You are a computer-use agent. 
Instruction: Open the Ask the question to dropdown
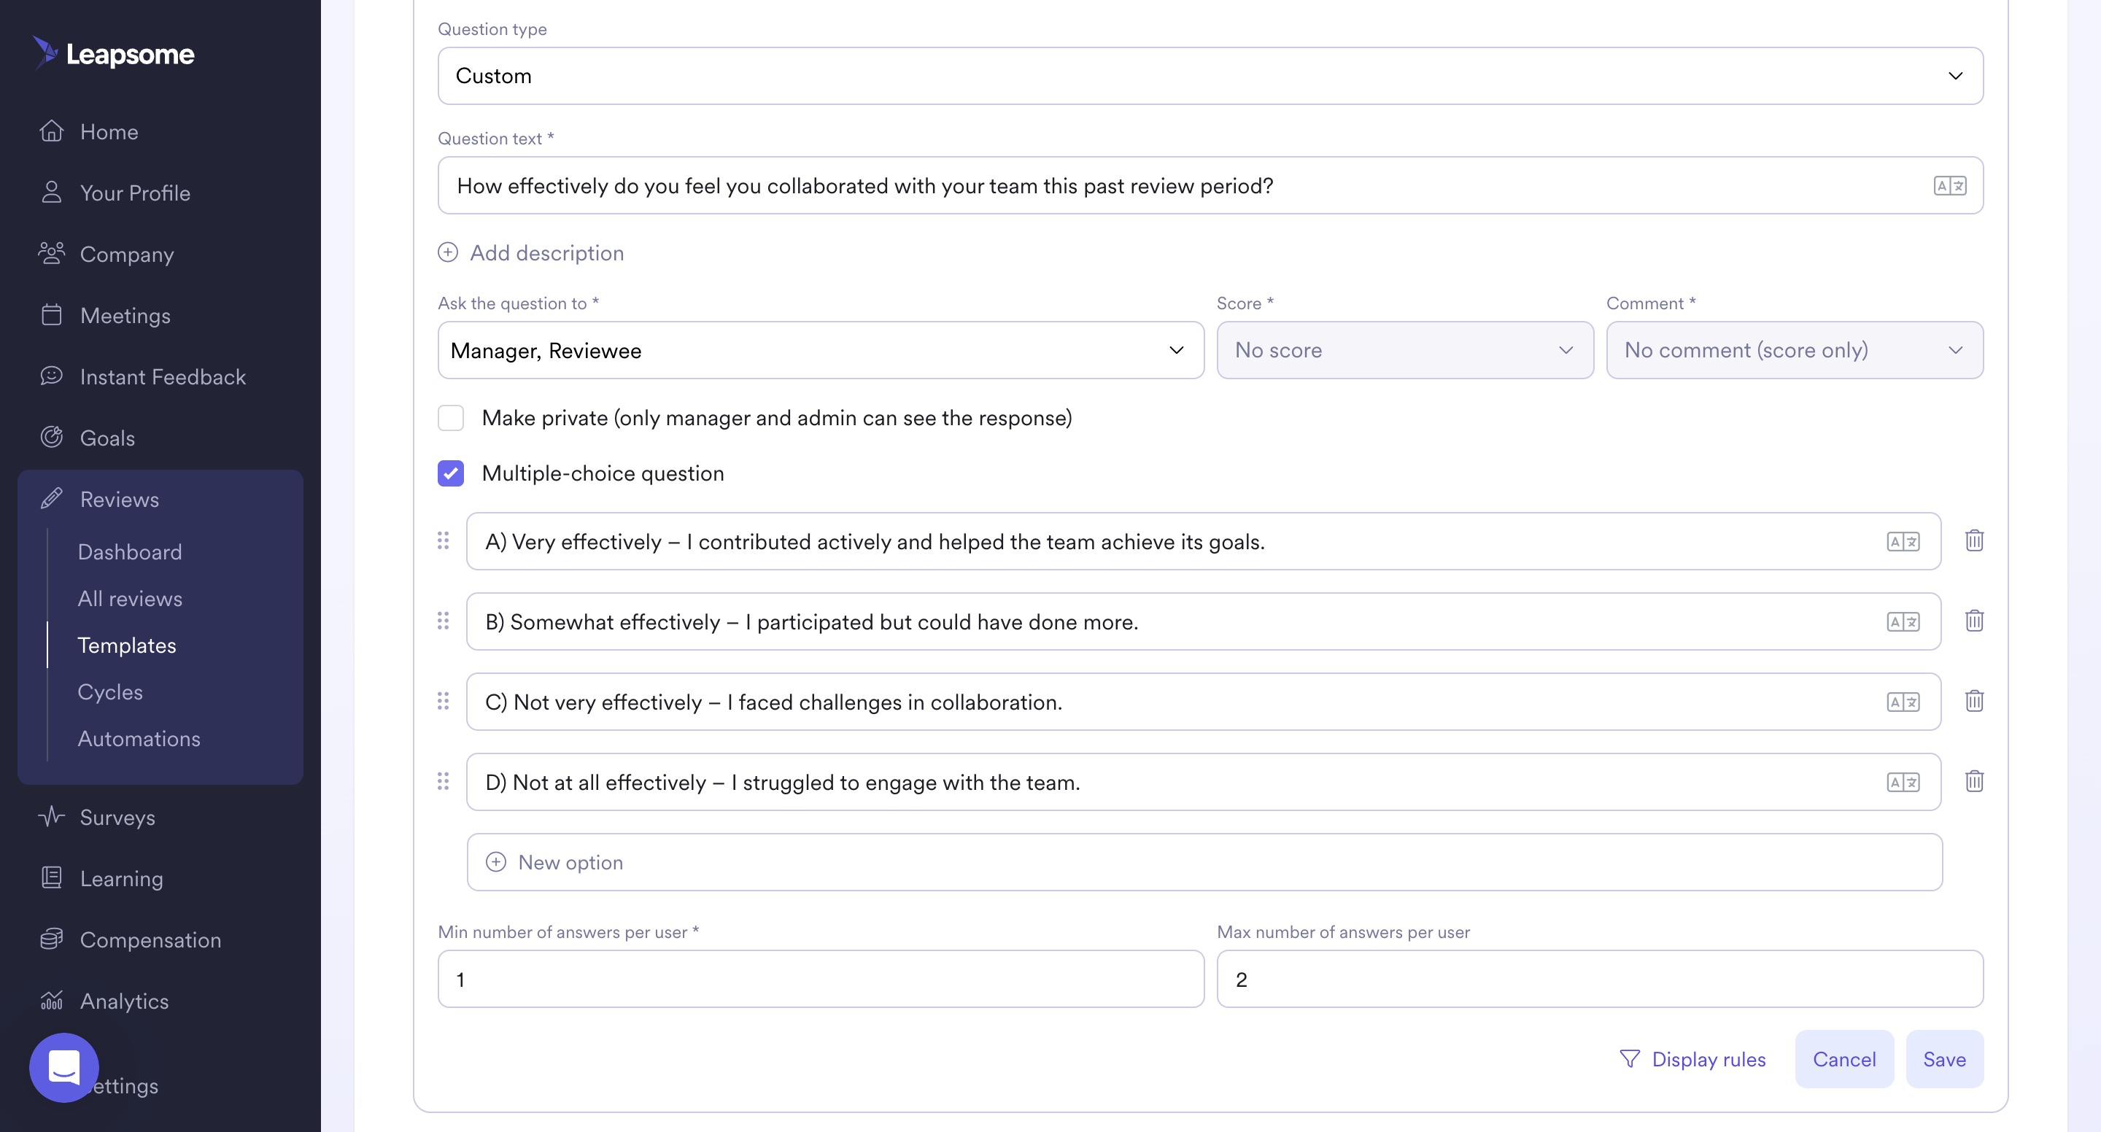pyautogui.click(x=821, y=349)
